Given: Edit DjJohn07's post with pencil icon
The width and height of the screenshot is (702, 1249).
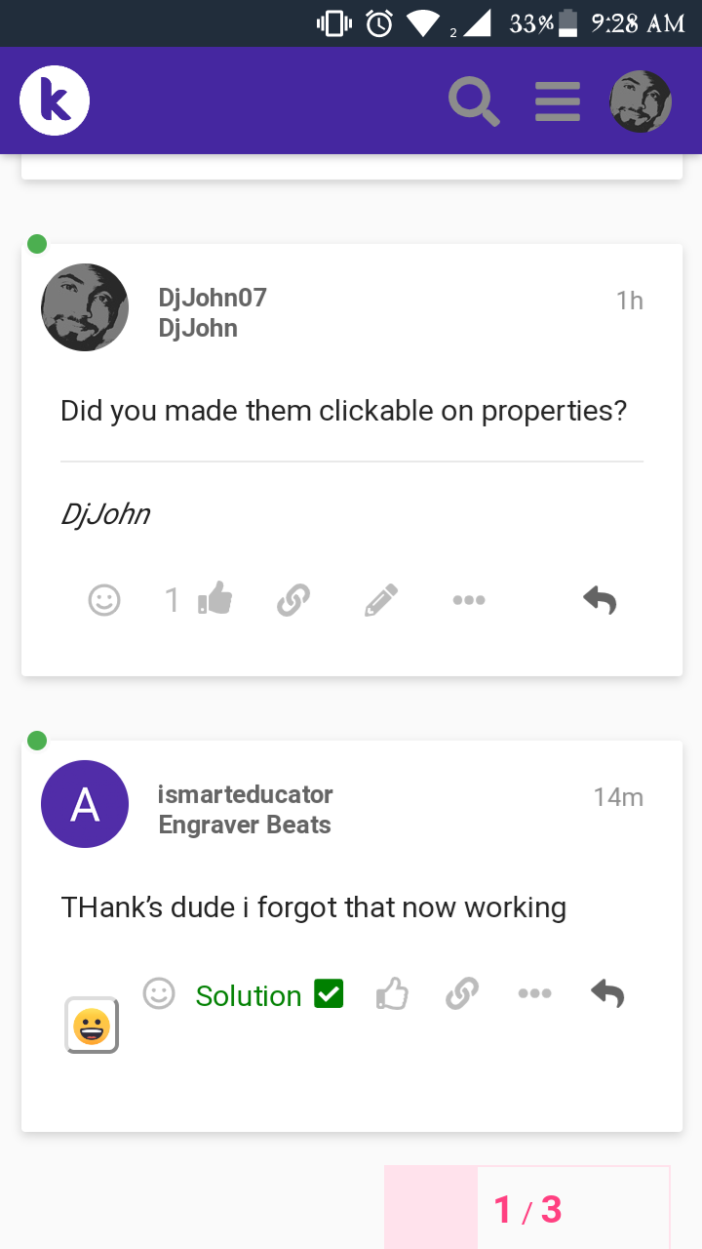Looking at the screenshot, I should click(380, 599).
